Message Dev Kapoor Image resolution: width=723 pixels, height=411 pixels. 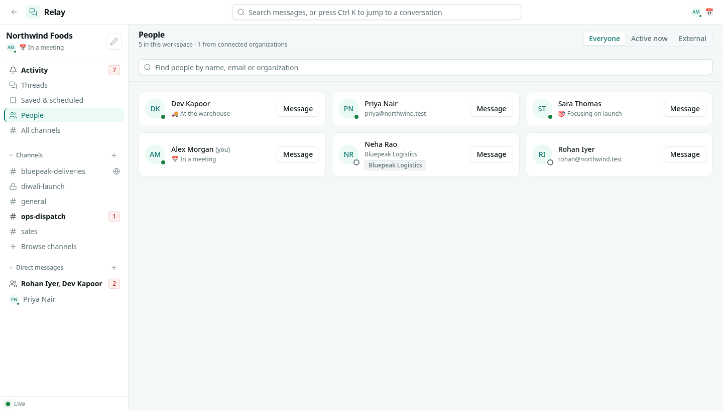tap(298, 109)
